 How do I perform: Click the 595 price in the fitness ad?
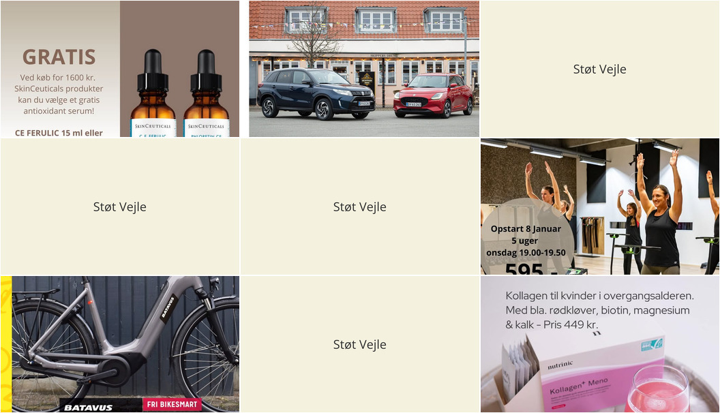click(524, 268)
